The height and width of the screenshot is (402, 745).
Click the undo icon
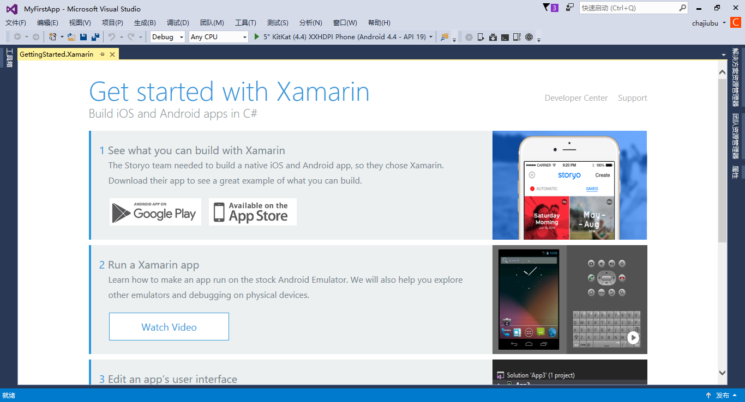(x=111, y=37)
